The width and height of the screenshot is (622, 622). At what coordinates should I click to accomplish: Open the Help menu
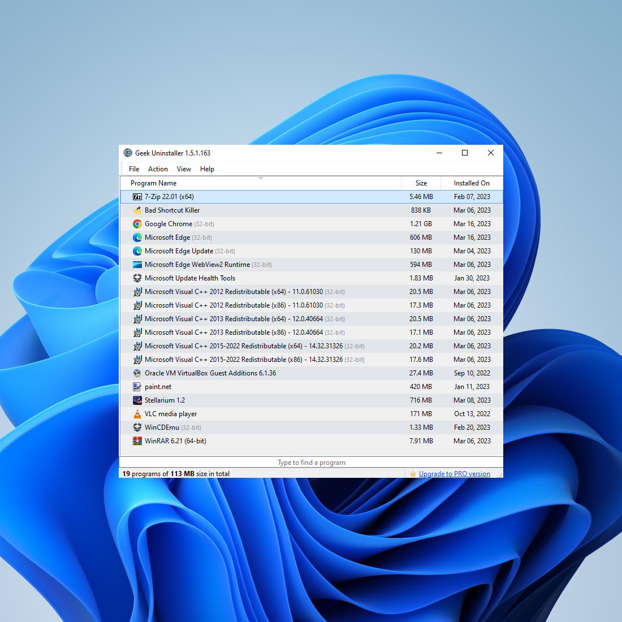pyautogui.click(x=207, y=169)
